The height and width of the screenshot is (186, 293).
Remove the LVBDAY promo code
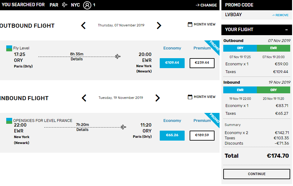point(280,15)
